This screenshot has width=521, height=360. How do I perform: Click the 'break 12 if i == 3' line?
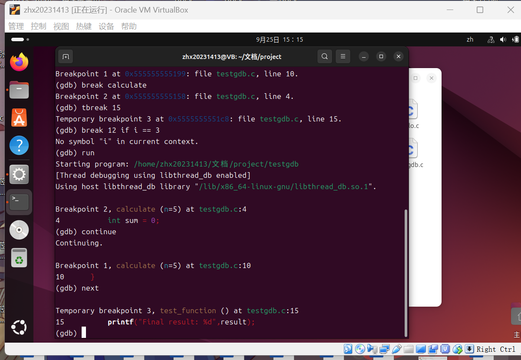coord(108,130)
